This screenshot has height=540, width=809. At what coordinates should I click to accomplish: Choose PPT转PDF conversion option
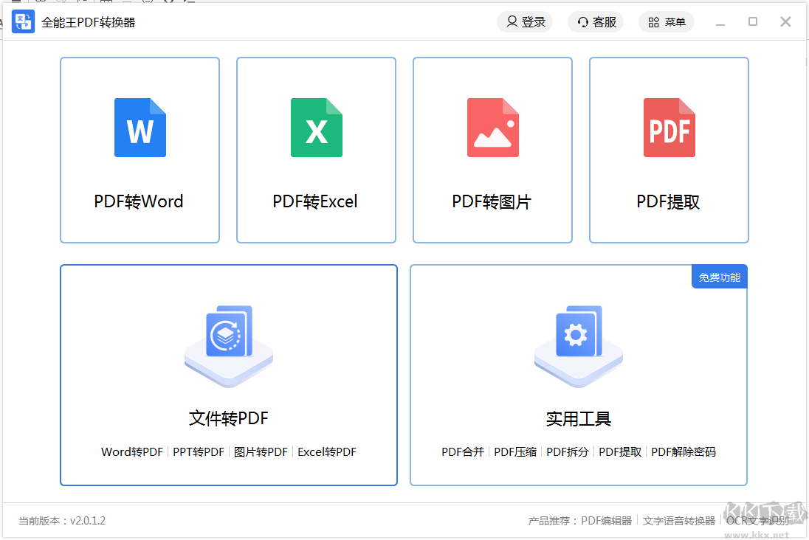[199, 452]
